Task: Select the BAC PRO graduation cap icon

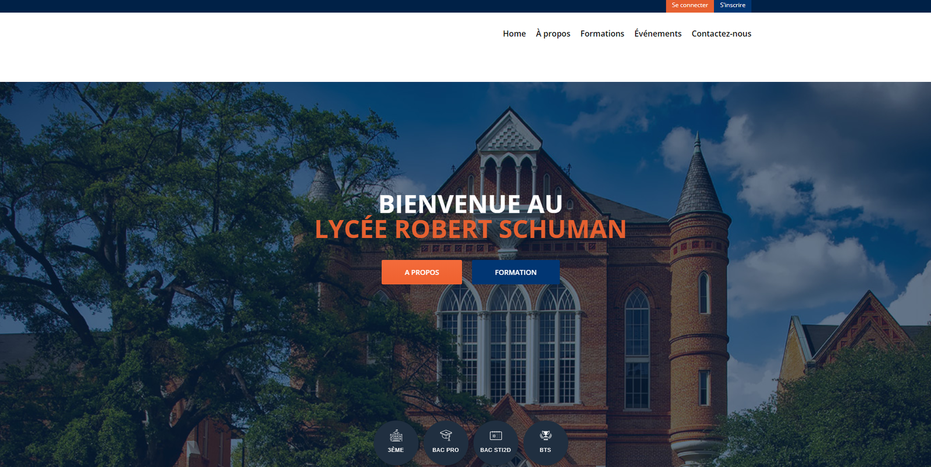Action: pyautogui.click(x=446, y=435)
